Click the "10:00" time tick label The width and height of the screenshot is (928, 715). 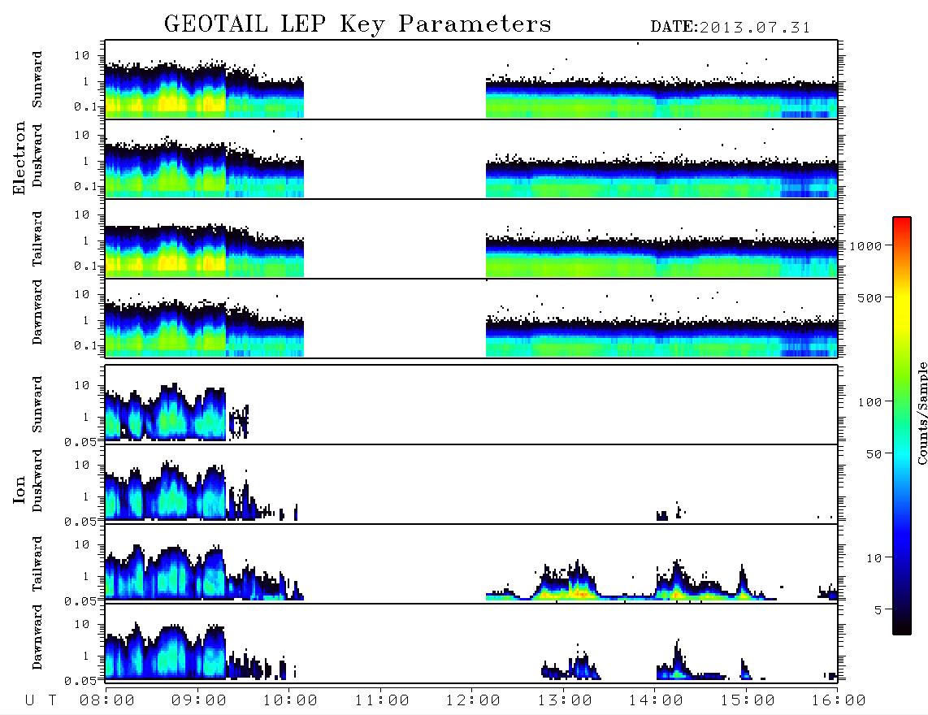tap(290, 700)
